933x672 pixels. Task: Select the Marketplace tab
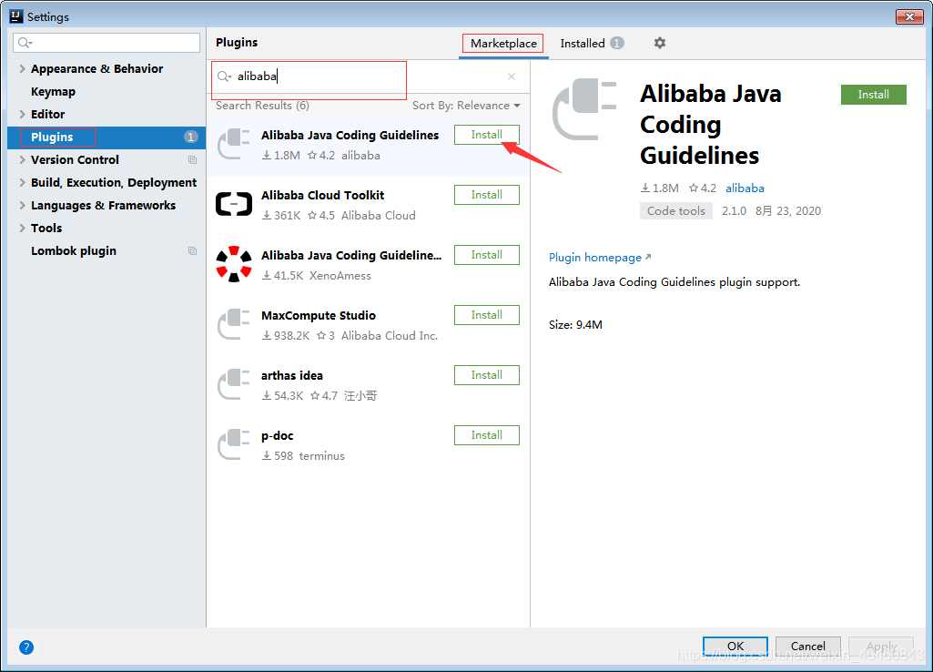click(502, 43)
